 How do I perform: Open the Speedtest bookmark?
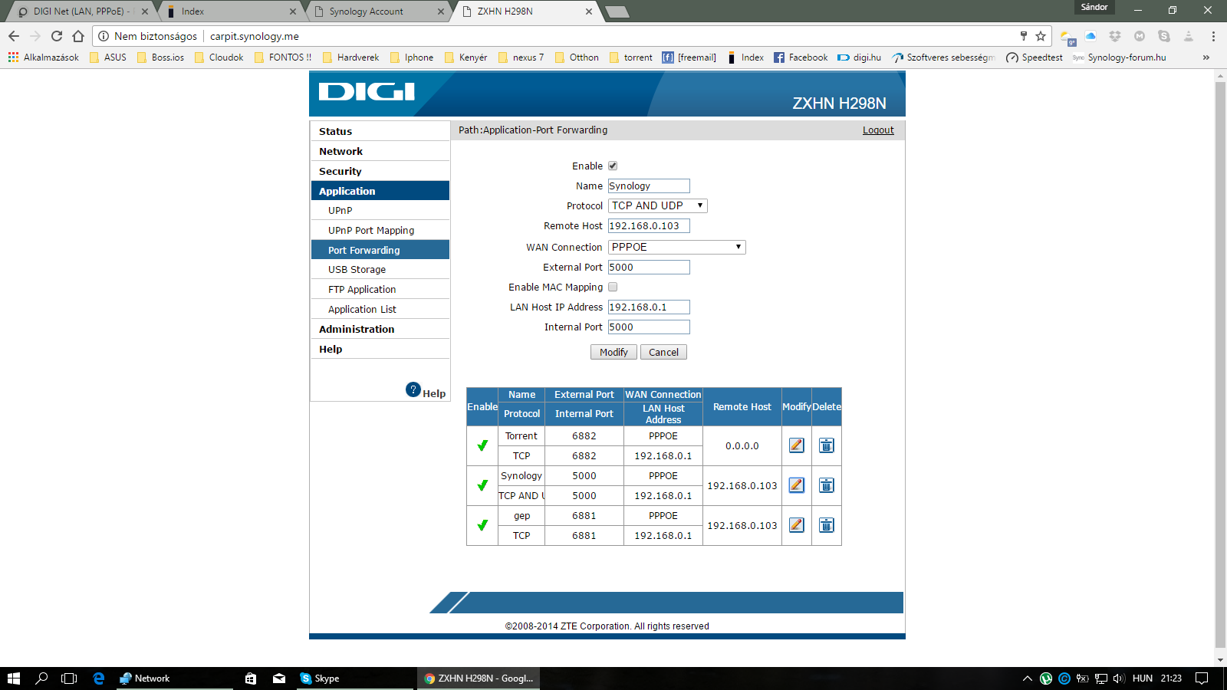pos(1035,58)
